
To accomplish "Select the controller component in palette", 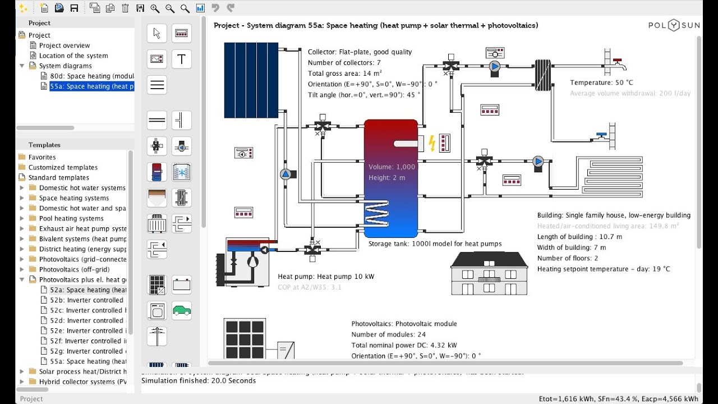I will pyautogui.click(x=181, y=33).
